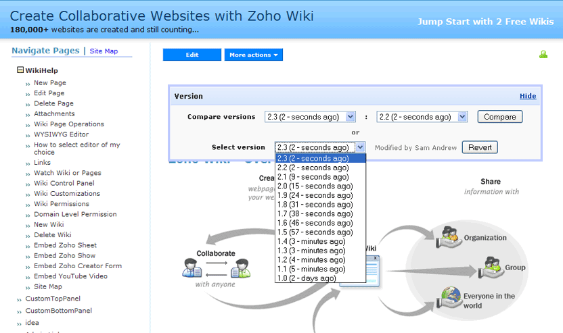Click Jump Start with 2 Free Wikis

(x=485, y=22)
